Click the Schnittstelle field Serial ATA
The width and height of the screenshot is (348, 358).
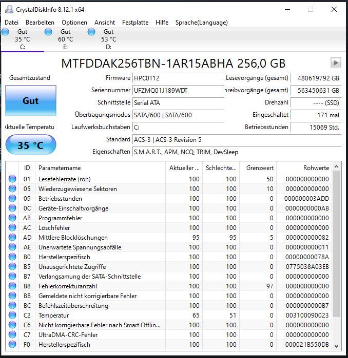click(178, 103)
